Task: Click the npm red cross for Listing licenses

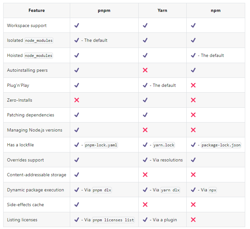Action: point(193,220)
